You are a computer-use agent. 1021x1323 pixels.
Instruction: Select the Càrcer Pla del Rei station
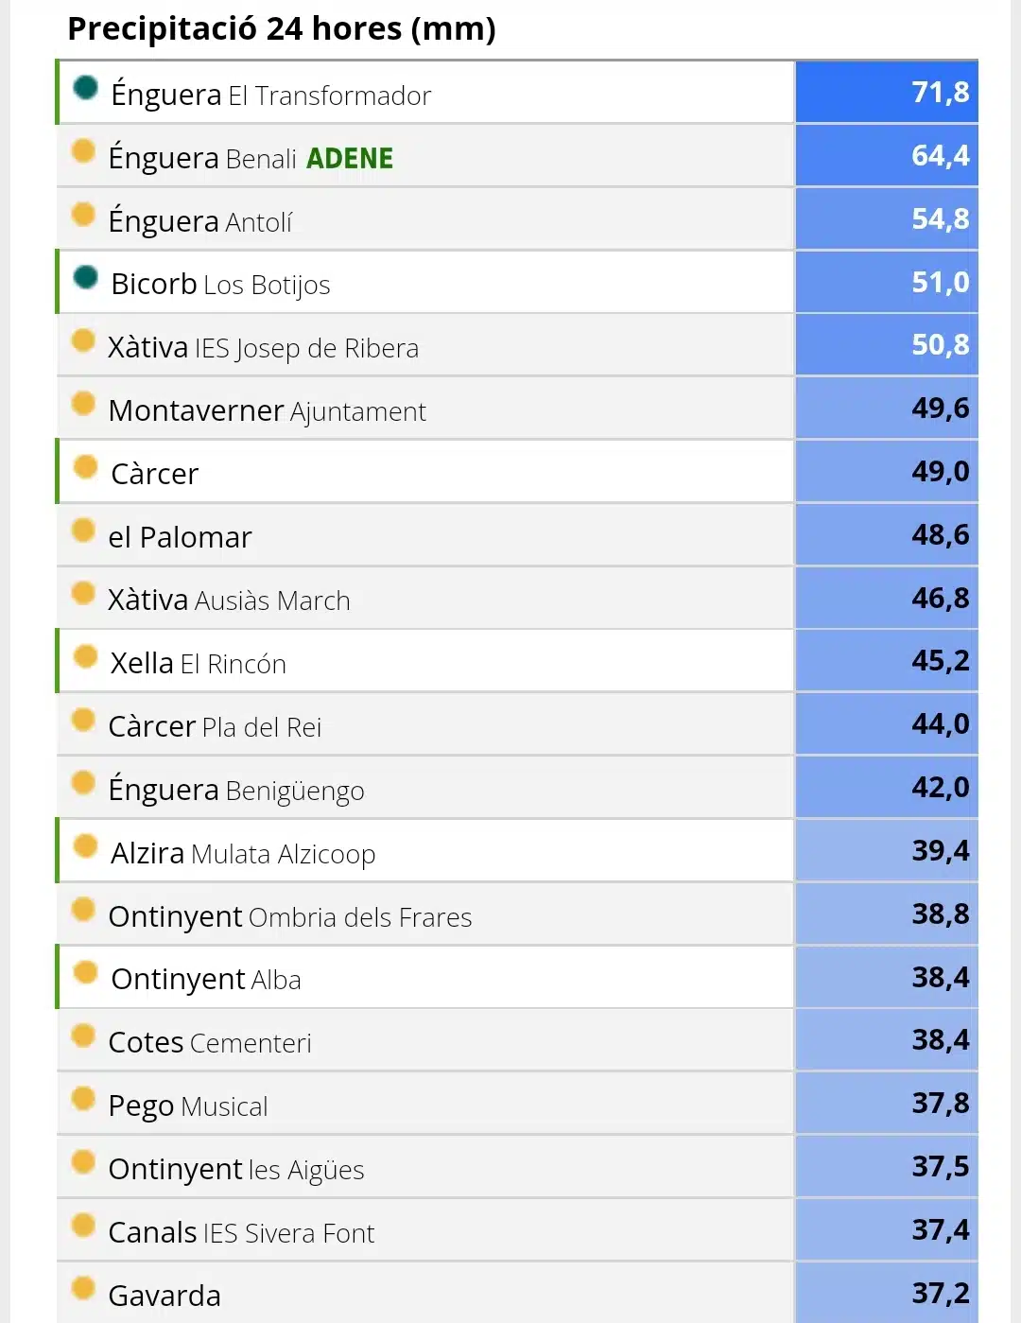click(215, 726)
